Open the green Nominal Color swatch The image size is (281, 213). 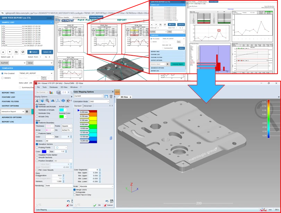pyautogui.click(x=63, y=116)
